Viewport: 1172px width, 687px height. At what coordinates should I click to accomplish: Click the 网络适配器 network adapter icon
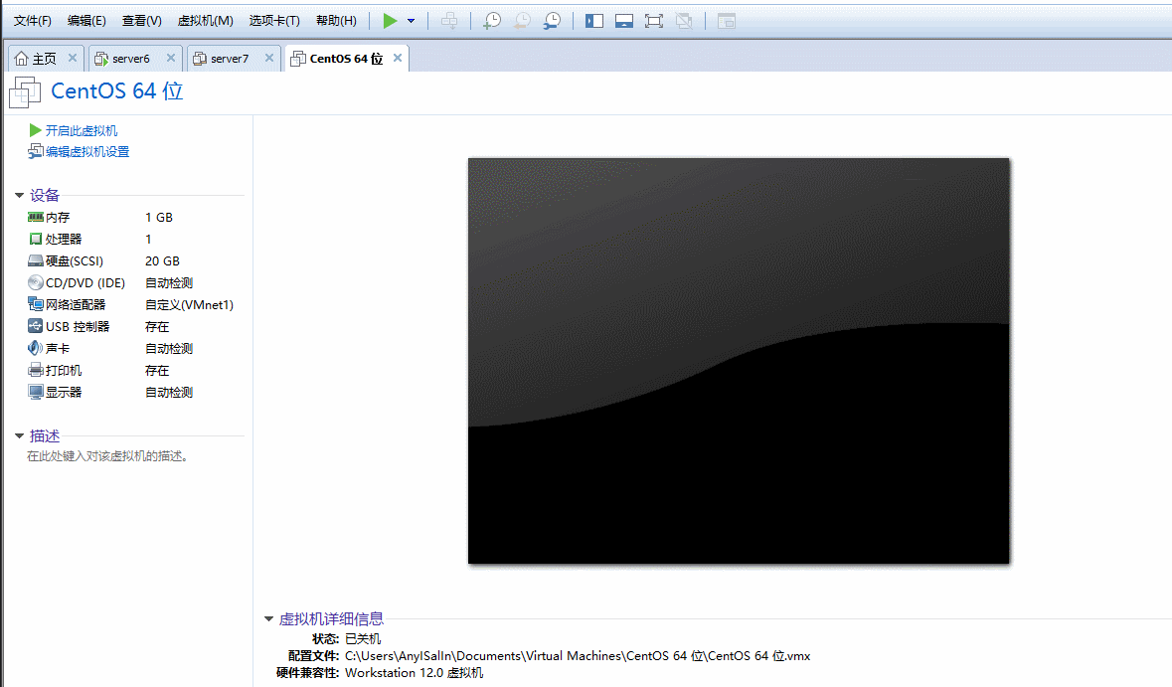click(x=35, y=304)
